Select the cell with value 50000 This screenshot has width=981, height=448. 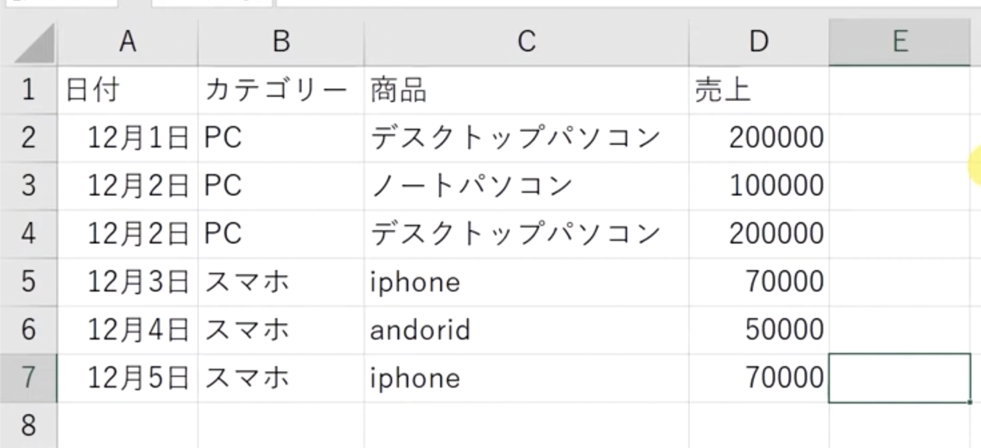[x=759, y=330]
